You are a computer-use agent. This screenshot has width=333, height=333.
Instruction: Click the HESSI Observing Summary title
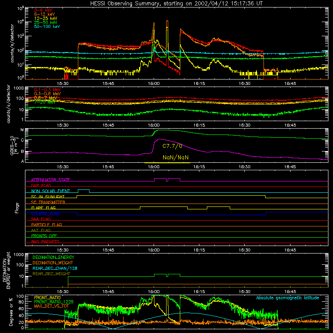click(176, 4)
